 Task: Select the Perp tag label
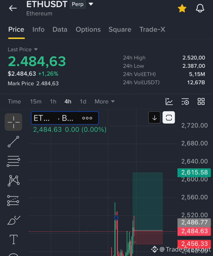pos(78,4)
